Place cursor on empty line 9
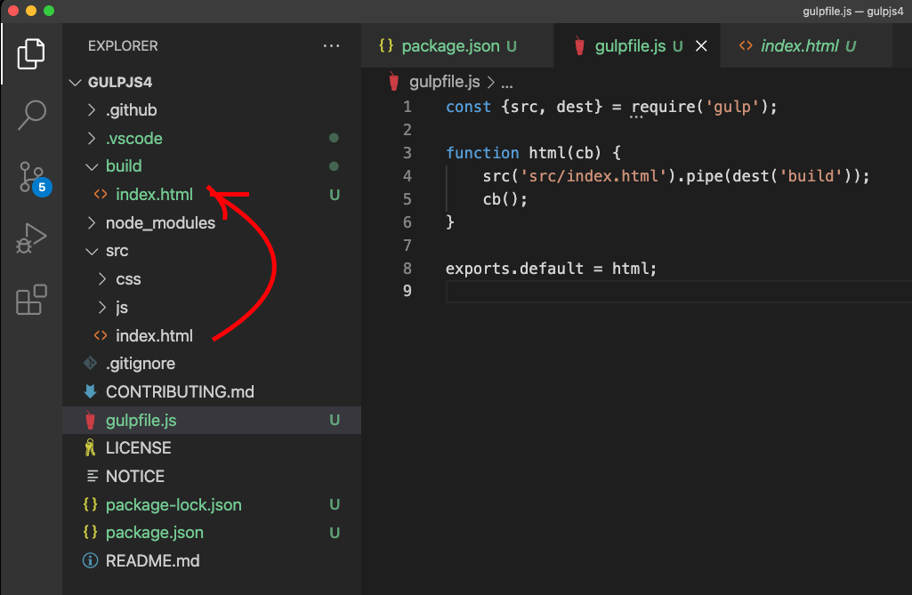This screenshot has height=595, width=912. 678,292
